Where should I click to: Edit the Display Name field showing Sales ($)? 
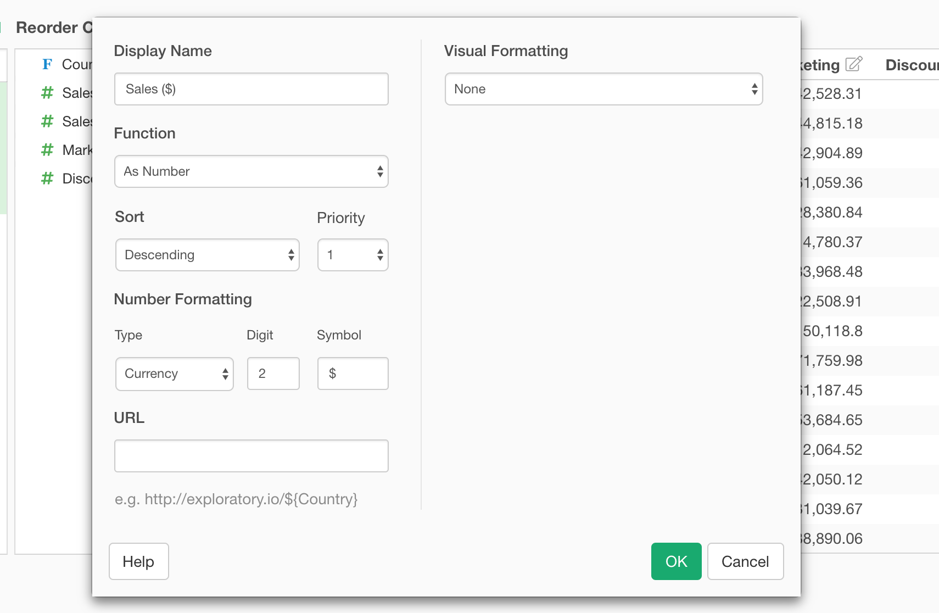(251, 88)
